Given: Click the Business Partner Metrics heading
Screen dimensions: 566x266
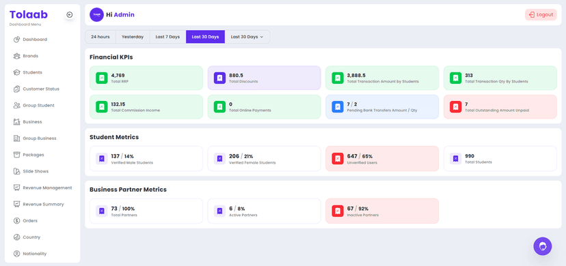Looking at the screenshot, I should coord(128,190).
